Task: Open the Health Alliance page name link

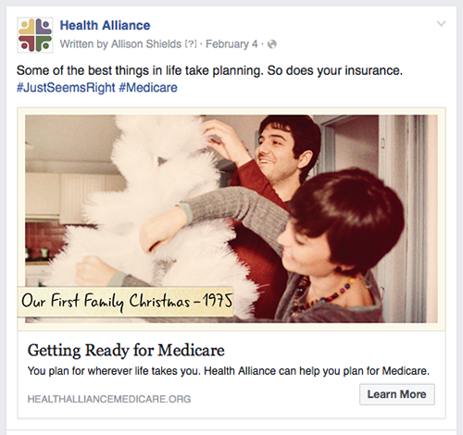Action: (x=105, y=25)
